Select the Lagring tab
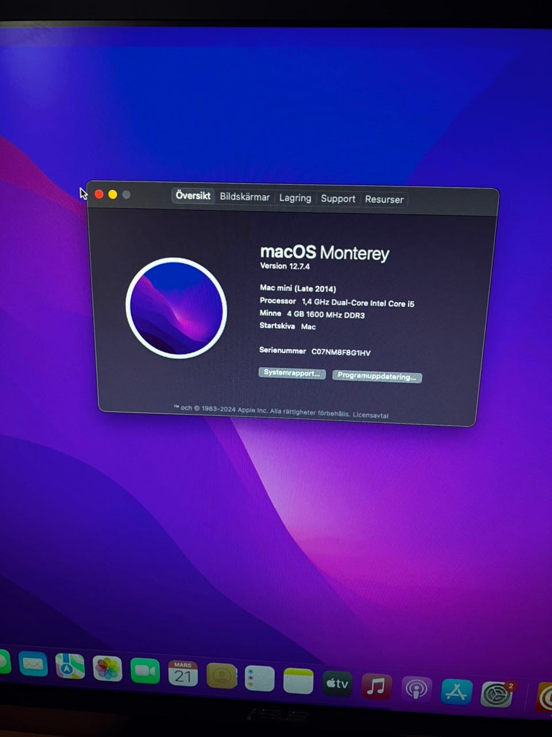Viewport: 552px width, 737px height. point(295,198)
